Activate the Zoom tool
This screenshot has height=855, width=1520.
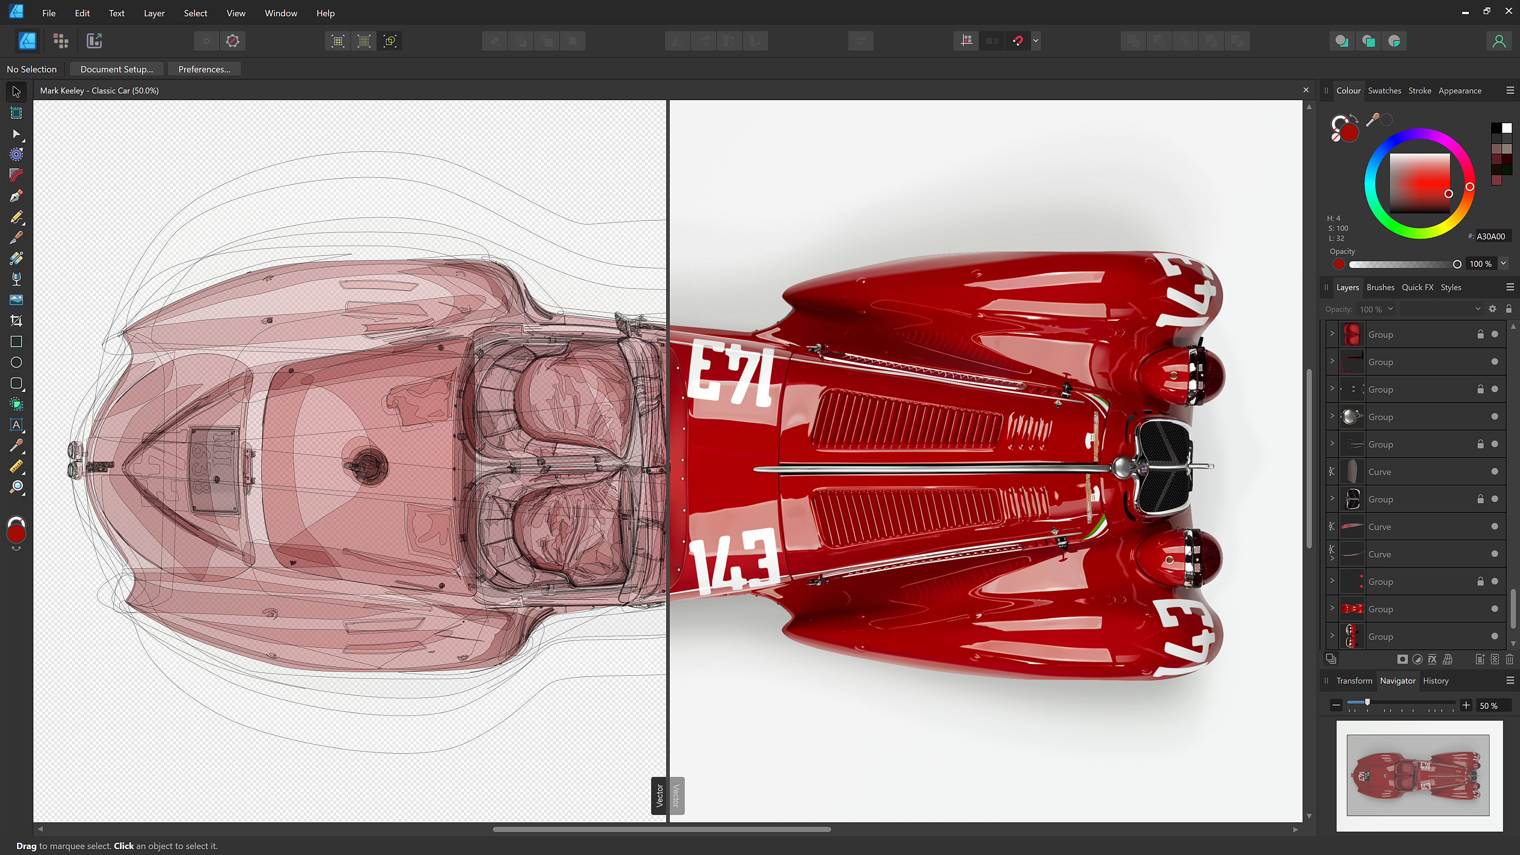(x=16, y=486)
